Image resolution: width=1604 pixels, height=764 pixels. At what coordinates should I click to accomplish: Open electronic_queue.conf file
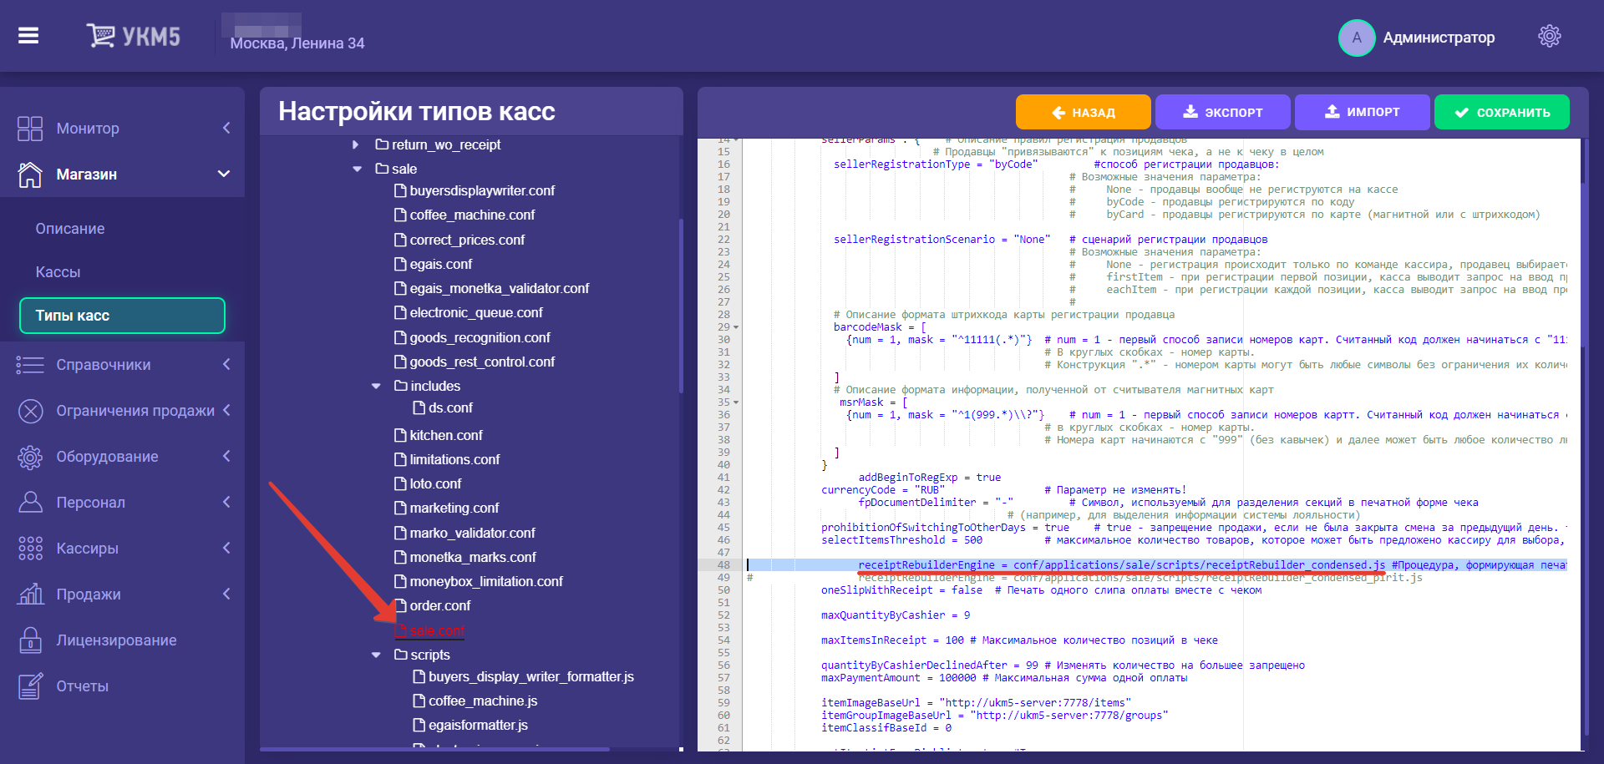tap(476, 312)
